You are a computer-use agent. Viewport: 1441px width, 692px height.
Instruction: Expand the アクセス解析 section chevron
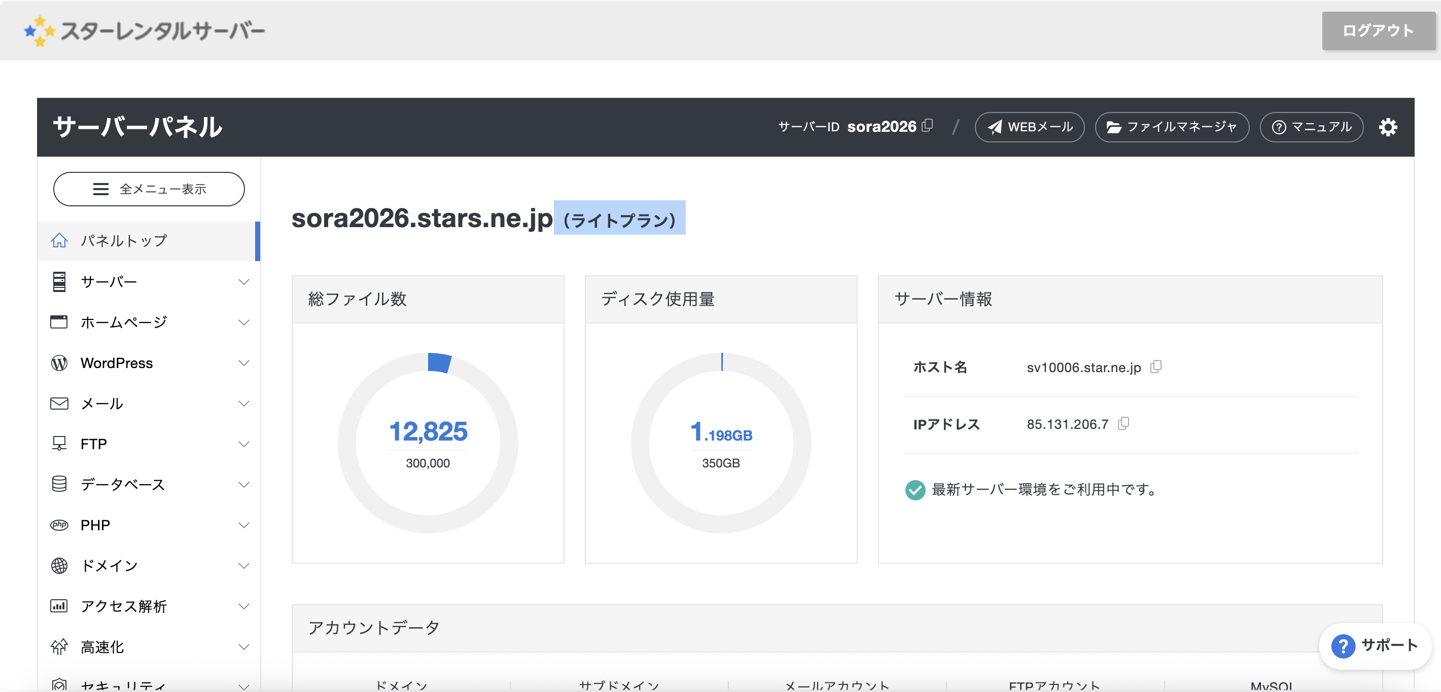click(244, 606)
